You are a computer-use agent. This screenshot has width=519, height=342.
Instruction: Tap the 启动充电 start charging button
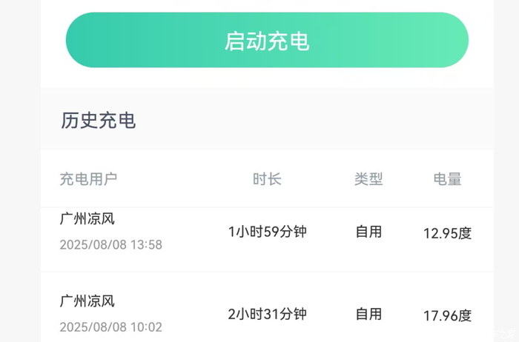[267, 40]
